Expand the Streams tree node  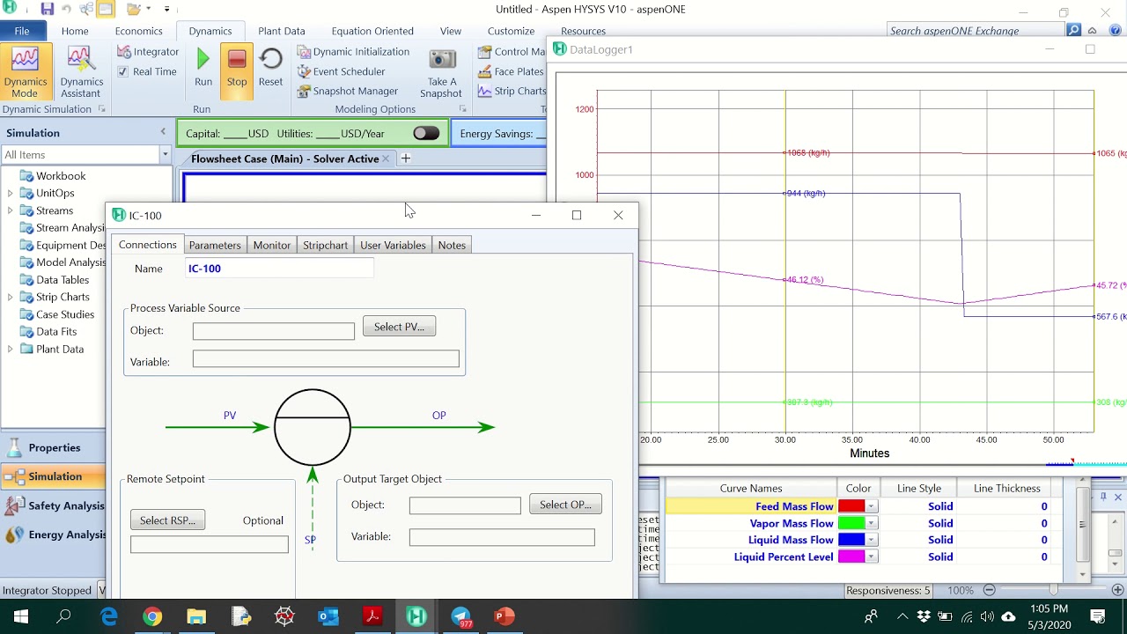[x=11, y=210]
